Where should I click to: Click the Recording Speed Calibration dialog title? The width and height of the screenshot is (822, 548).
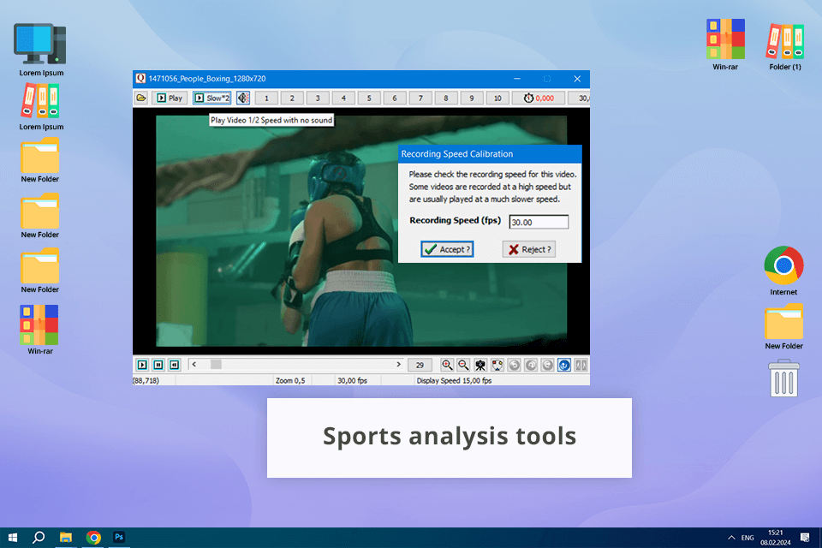pos(457,153)
